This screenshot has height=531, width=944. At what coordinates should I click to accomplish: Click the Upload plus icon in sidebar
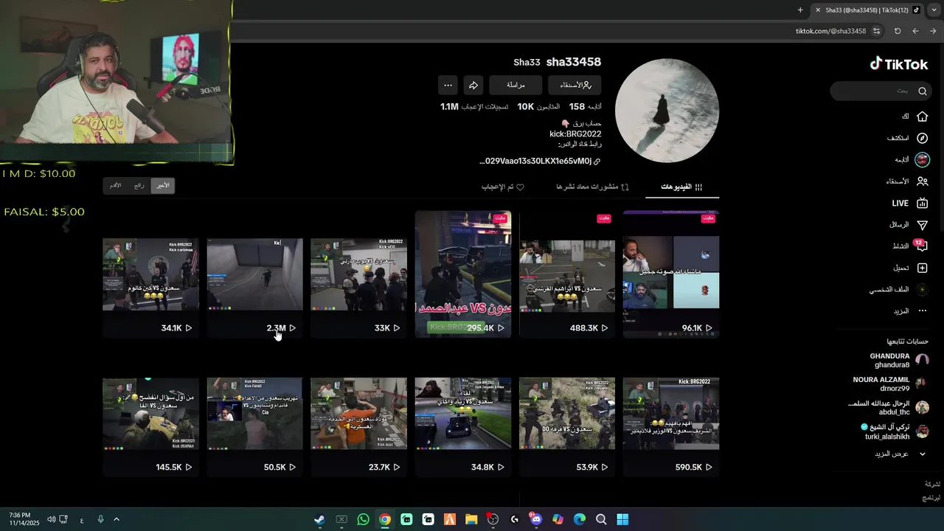922,268
